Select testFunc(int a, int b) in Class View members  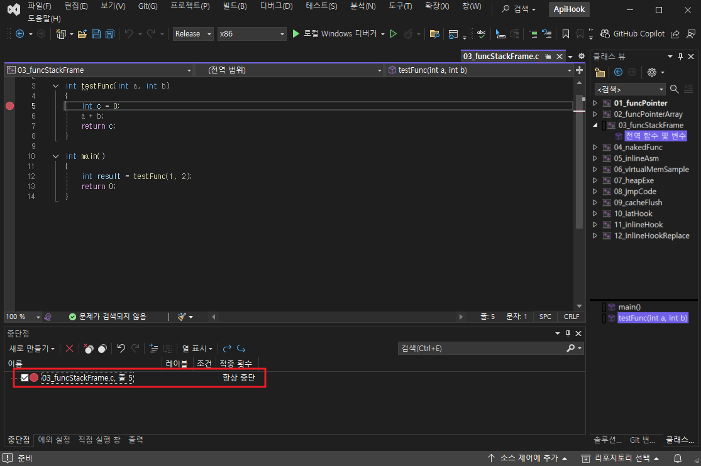click(x=653, y=318)
